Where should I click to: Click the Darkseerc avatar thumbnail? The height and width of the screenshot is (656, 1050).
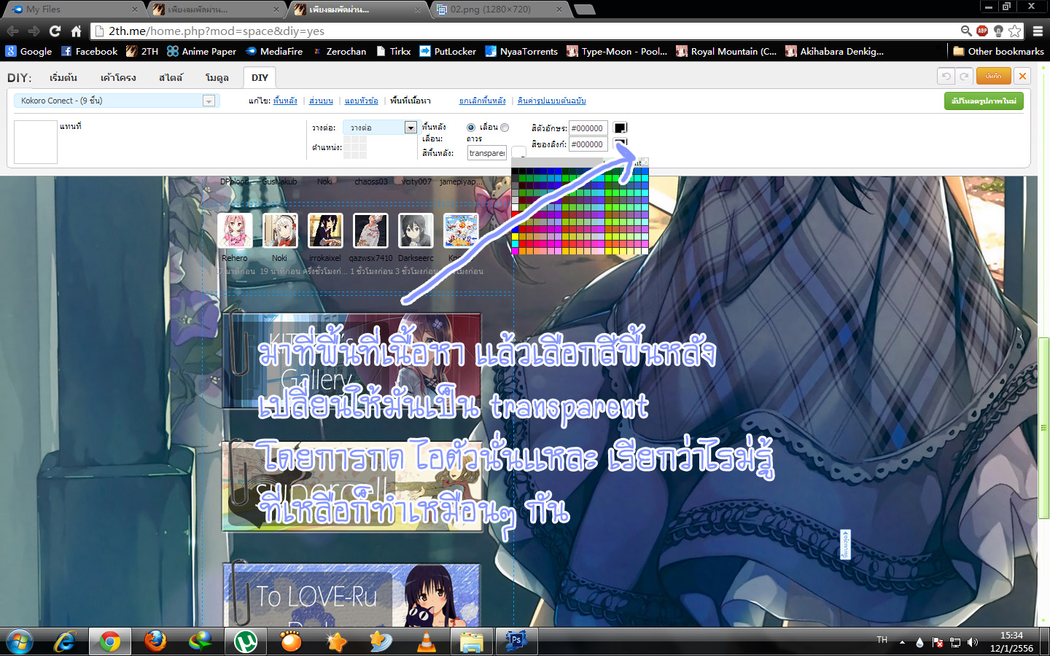coord(416,230)
